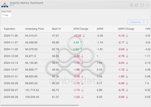The width and height of the screenshot is (151, 107).
Task: Open the Days Back 1 day dropdown
Action: (6, 15)
